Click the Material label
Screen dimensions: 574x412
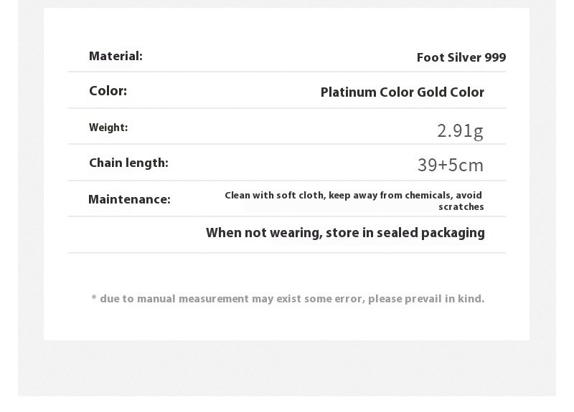pos(116,56)
